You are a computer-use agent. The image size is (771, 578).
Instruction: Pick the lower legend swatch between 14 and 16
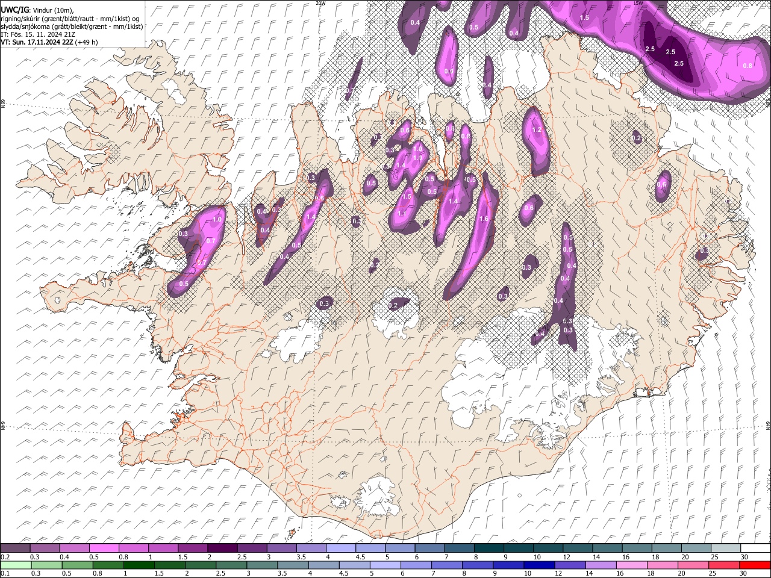click(601, 565)
